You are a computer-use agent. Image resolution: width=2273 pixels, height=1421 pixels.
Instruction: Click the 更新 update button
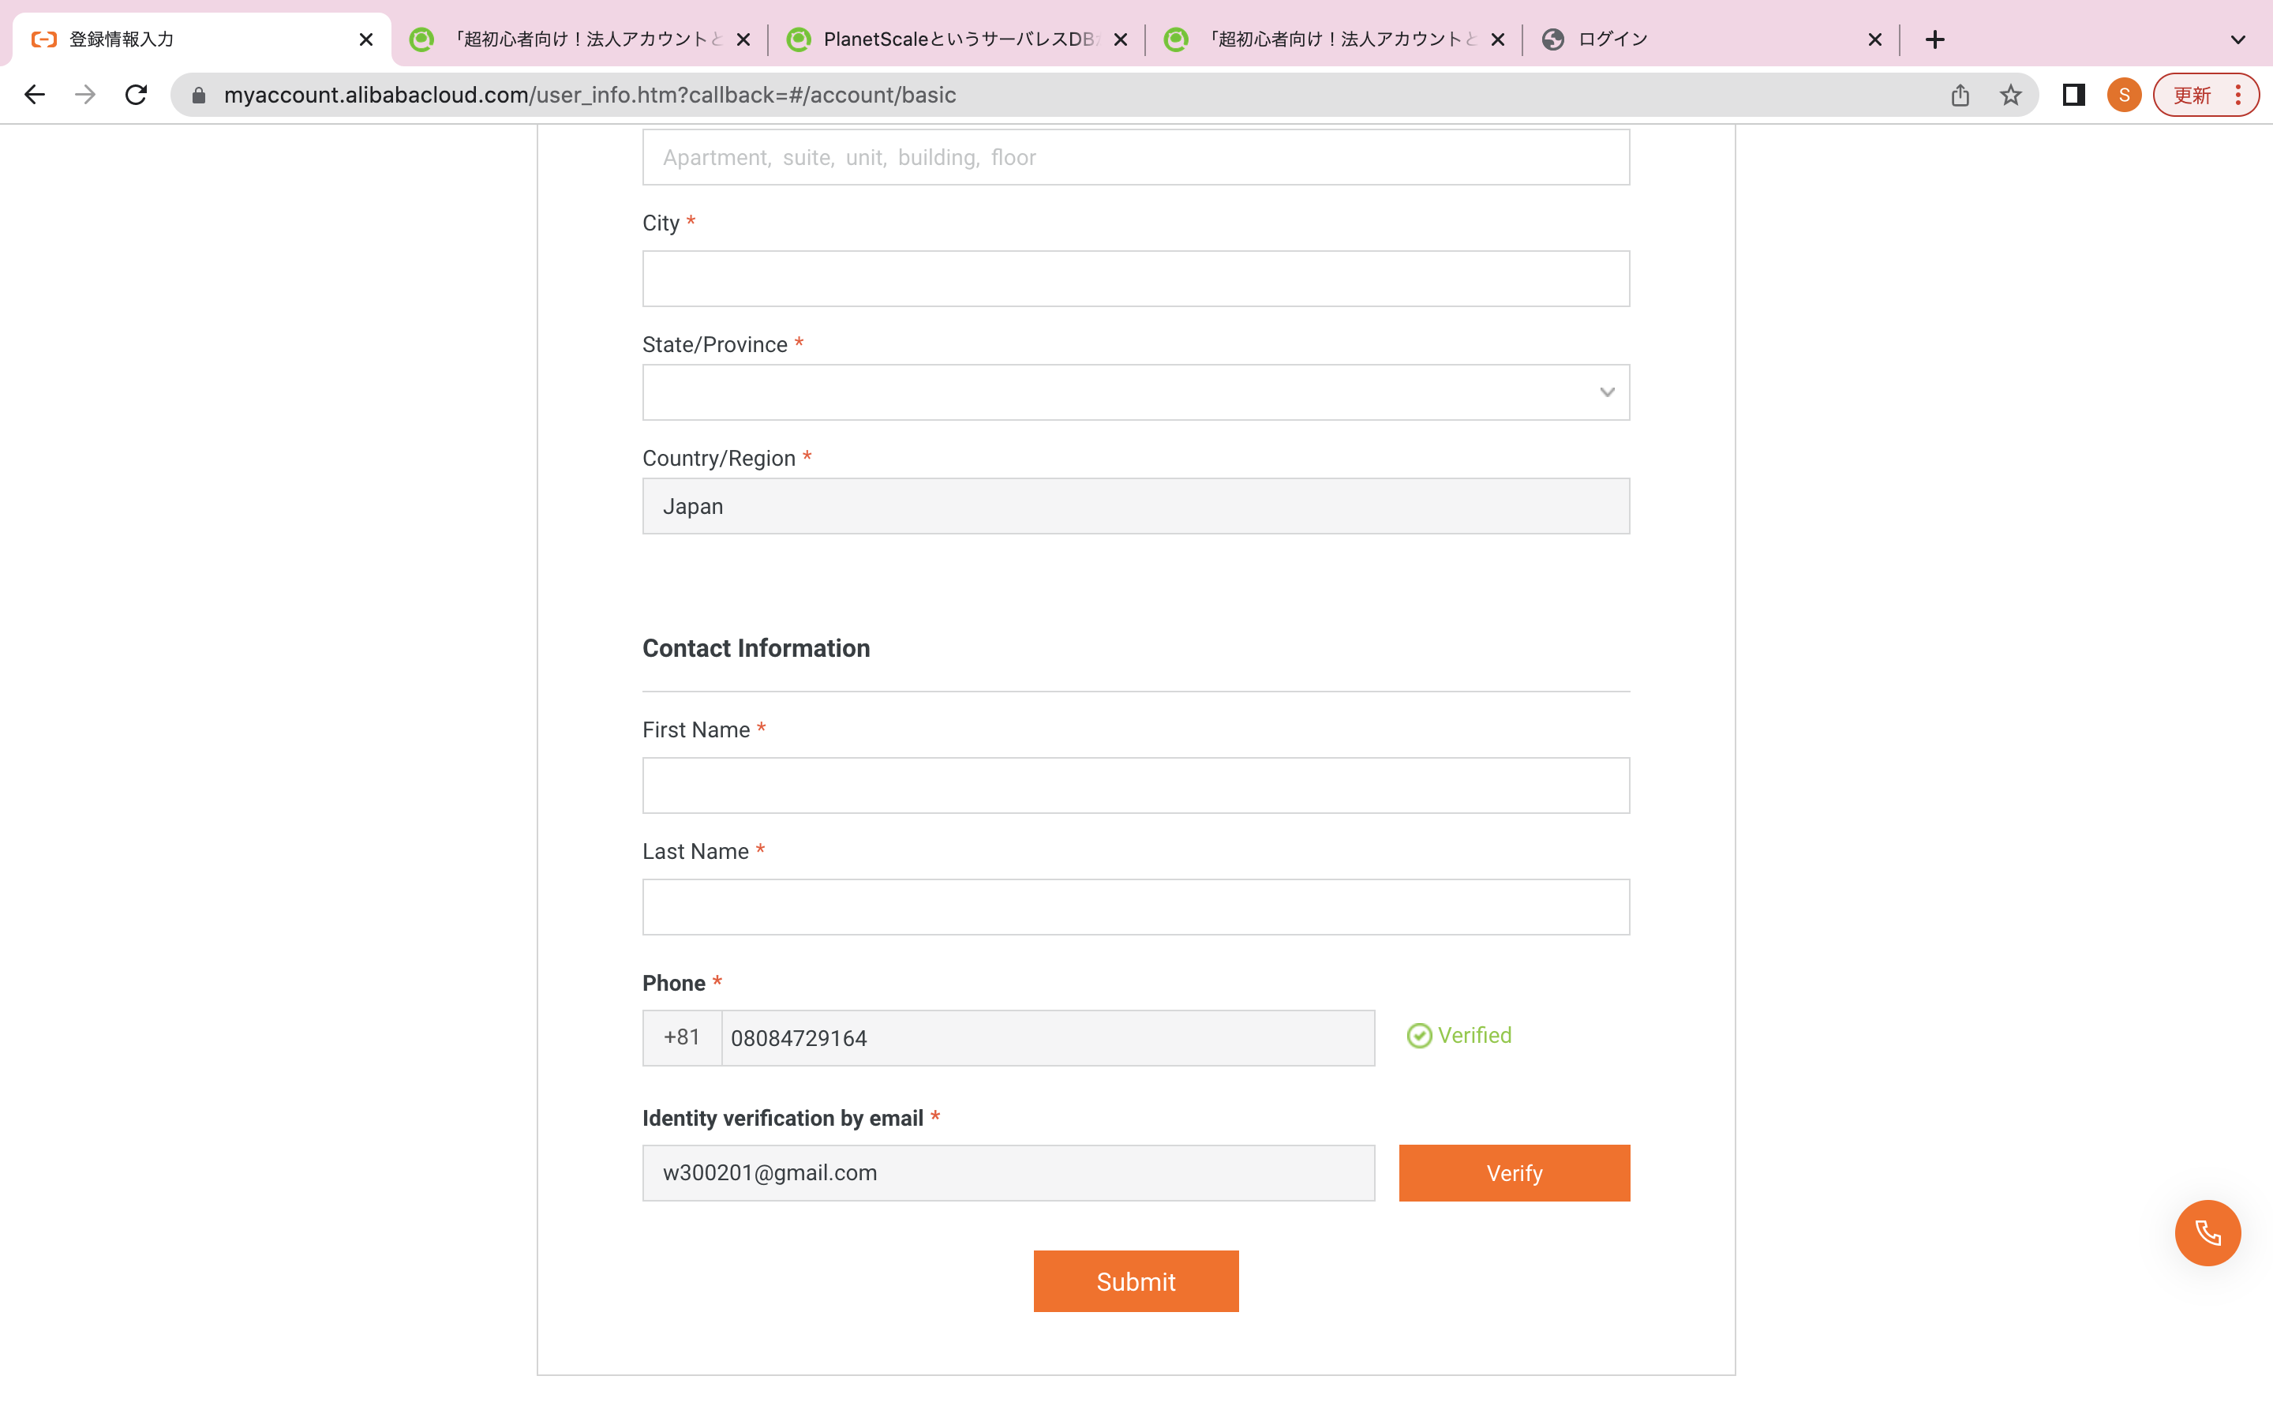tap(2191, 95)
